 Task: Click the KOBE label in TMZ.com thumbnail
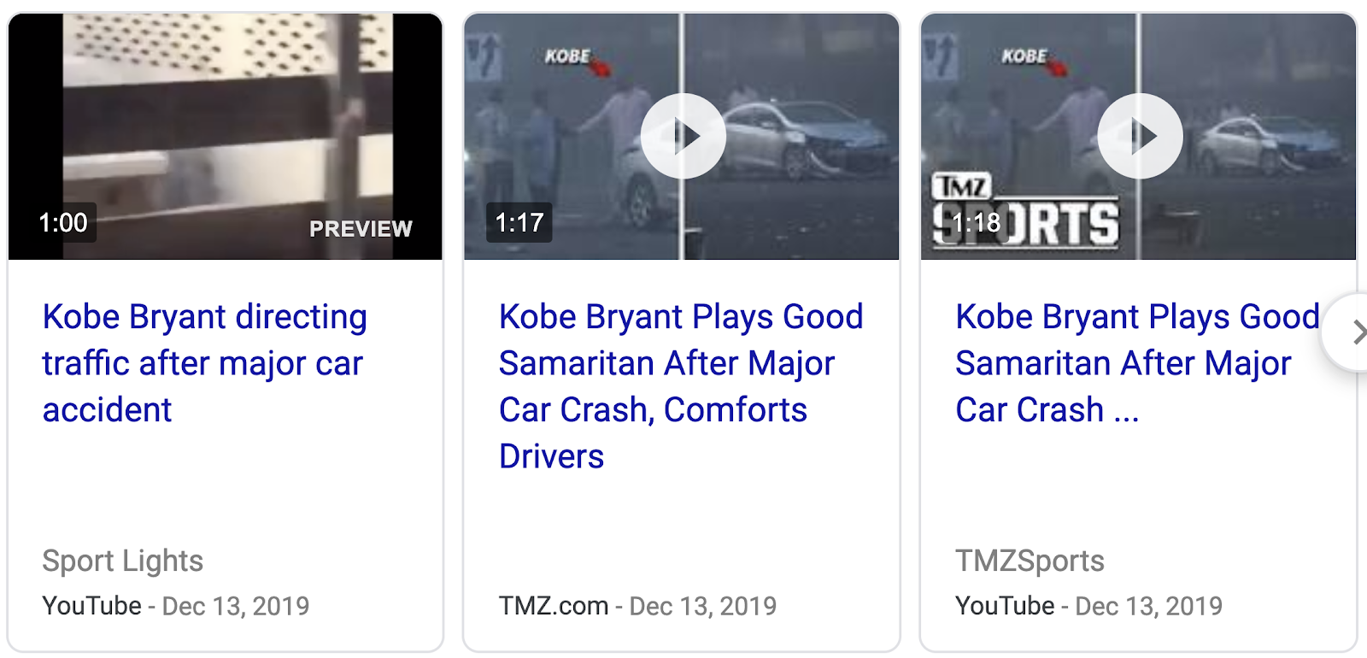567,56
